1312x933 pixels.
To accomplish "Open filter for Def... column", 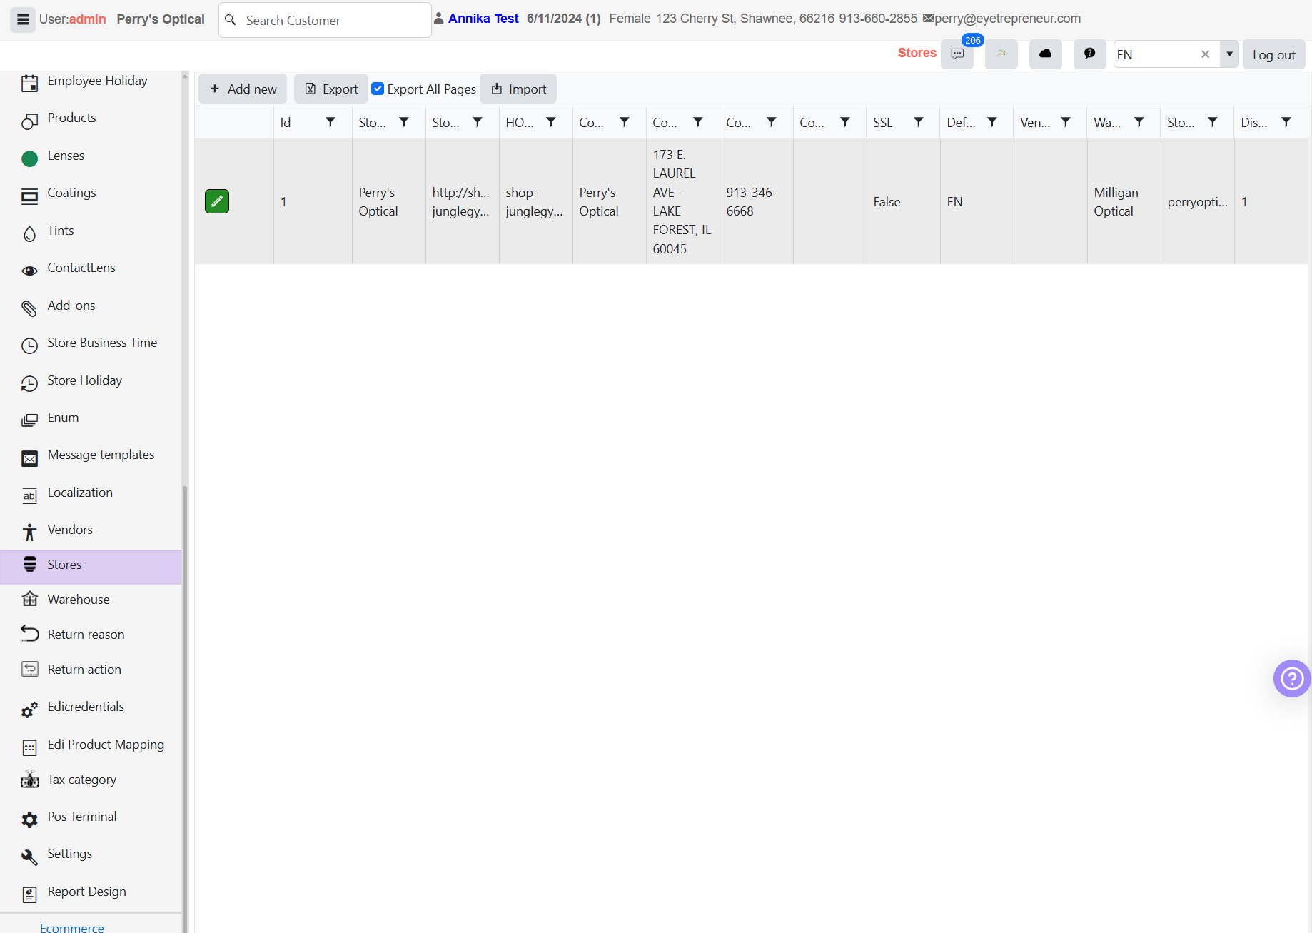I will (992, 122).
